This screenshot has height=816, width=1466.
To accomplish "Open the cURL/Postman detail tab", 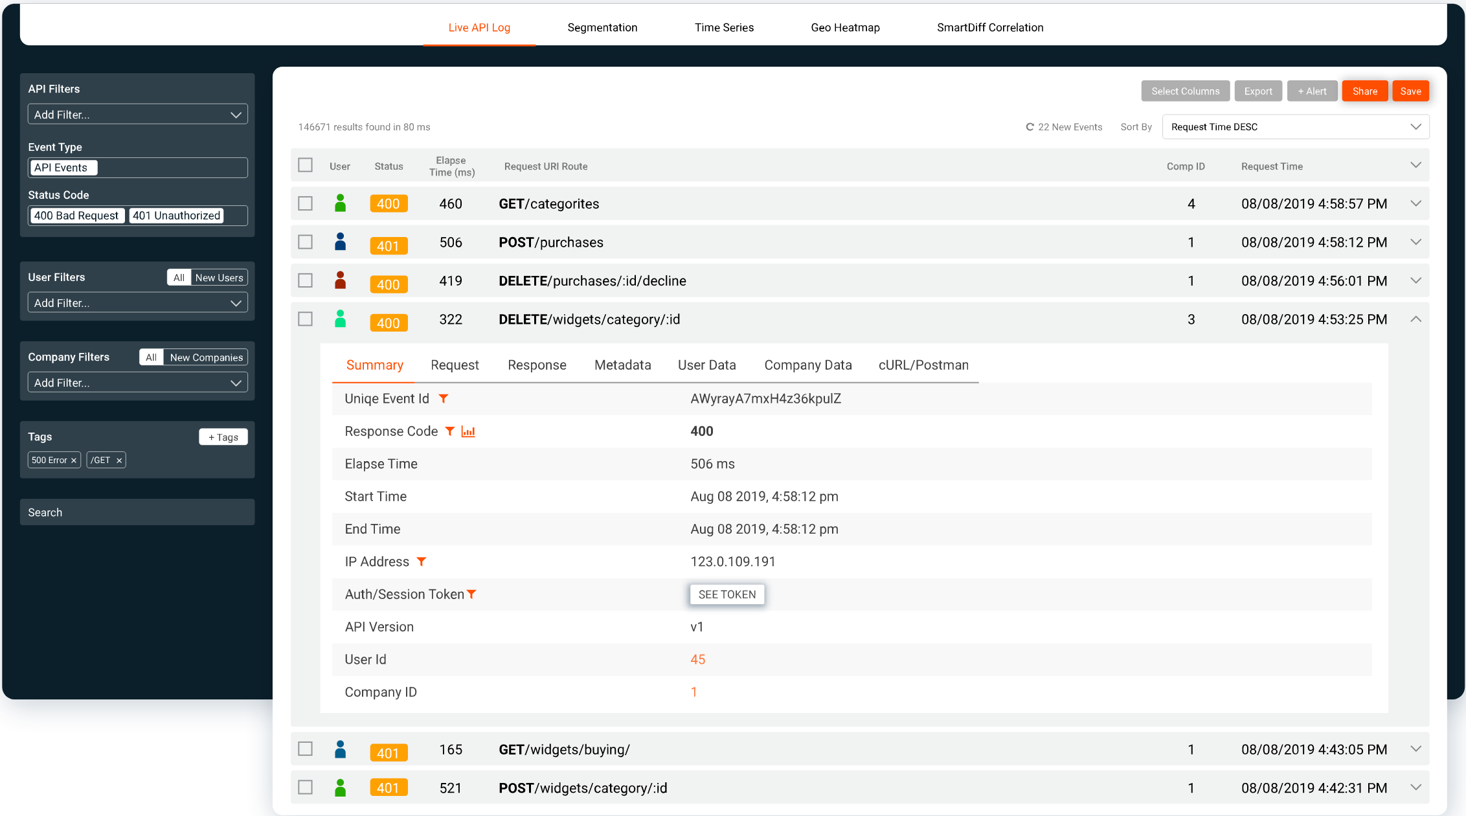I will (923, 365).
